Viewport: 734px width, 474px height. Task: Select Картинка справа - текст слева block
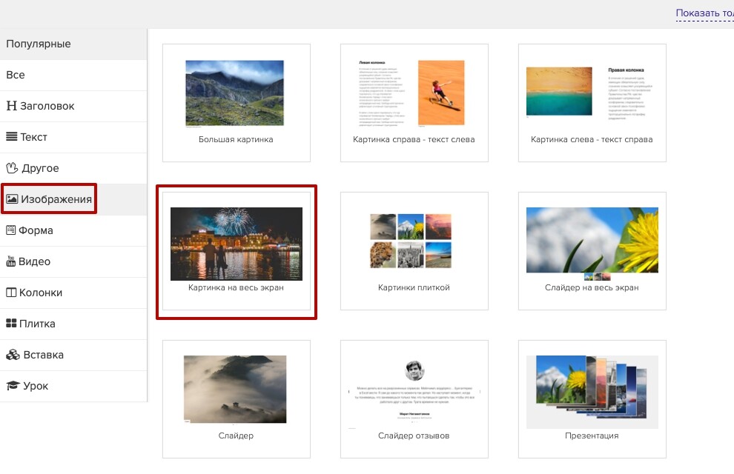click(414, 102)
